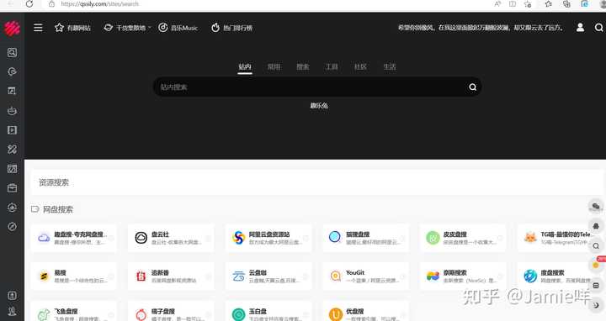Click the orange floating button with red badge
Viewport: 606px width, 321px height.
click(x=596, y=265)
